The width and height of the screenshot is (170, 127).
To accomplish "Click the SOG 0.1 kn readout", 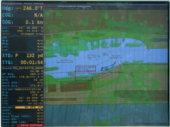I will click(x=22, y=22).
